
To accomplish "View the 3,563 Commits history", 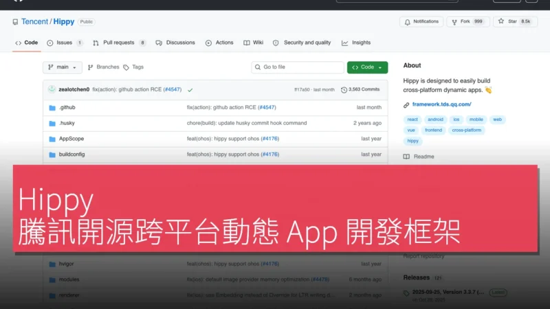I will (x=360, y=90).
